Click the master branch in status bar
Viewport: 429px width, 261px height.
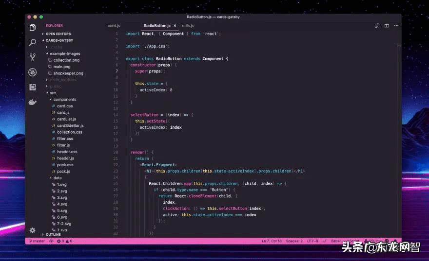pyautogui.click(x=38, y=241)
